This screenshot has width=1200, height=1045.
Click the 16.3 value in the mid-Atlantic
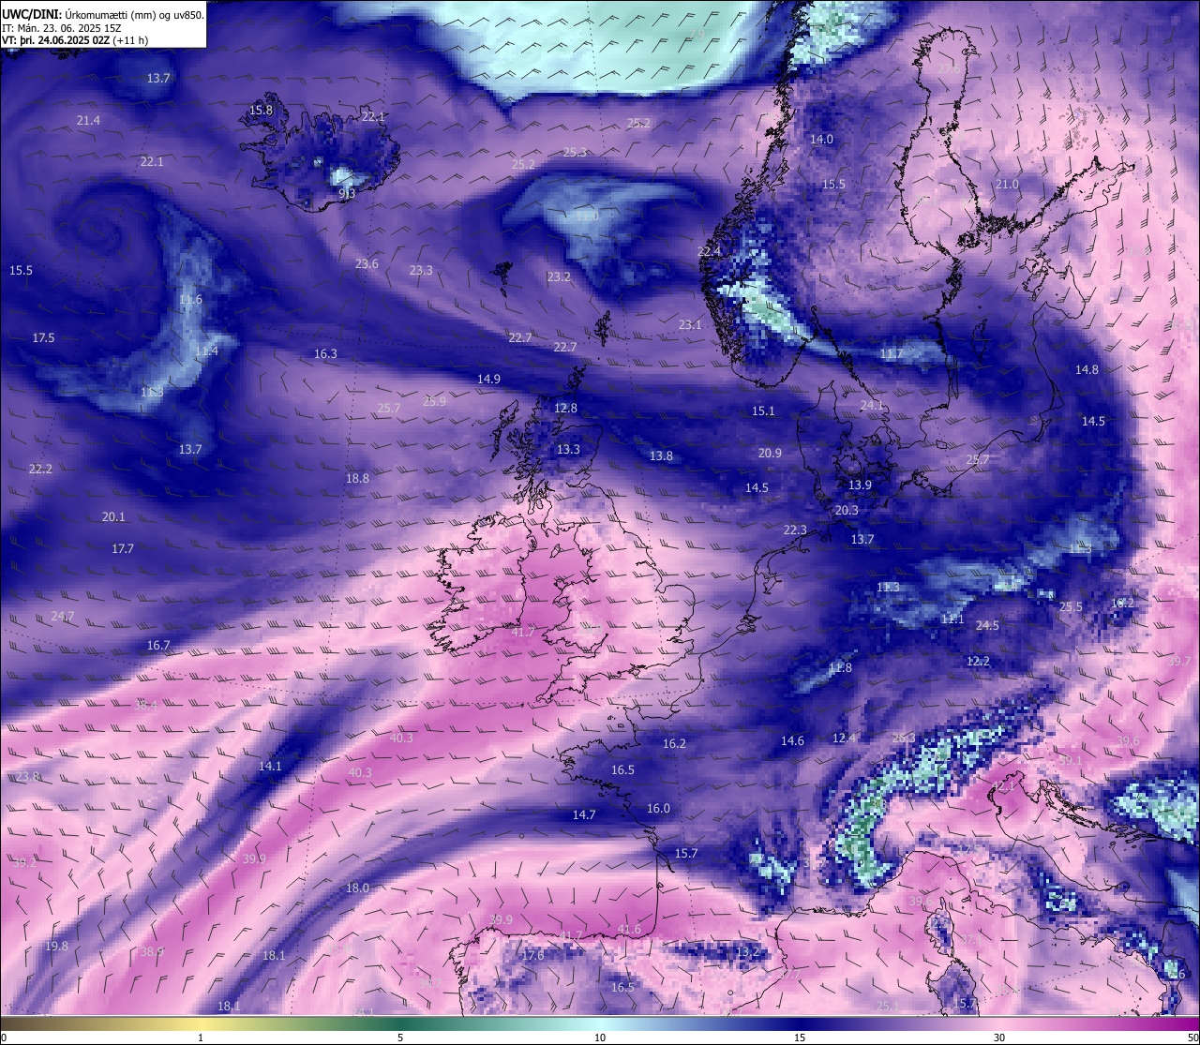(325, 354)
